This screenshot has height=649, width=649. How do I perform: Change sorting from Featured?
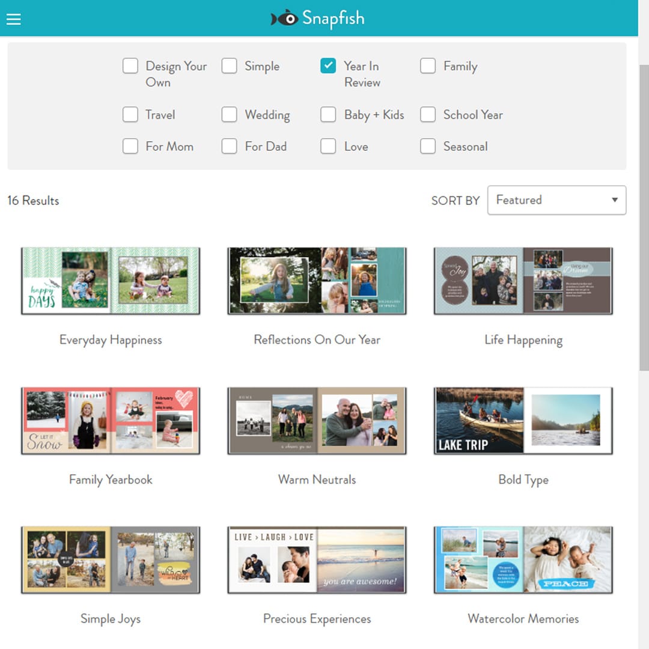[x=556, y=200]
